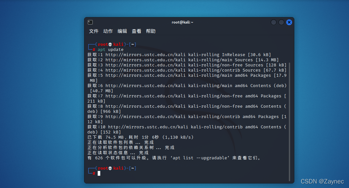Viewport: 349px width, 188px height.
Task: Click the '[40.7 MB]' size text
Action: tap(102, 91)
